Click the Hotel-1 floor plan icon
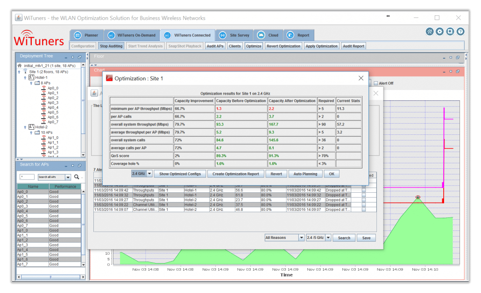The image size is (481, 293). click(31, 77)
